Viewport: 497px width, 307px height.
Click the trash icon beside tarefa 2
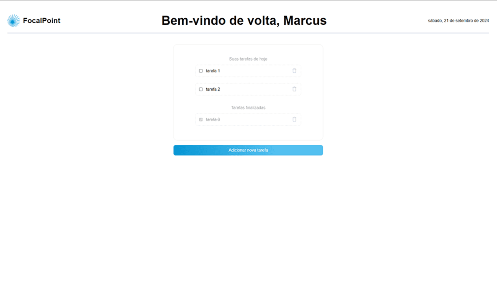[x=294, y=89]
